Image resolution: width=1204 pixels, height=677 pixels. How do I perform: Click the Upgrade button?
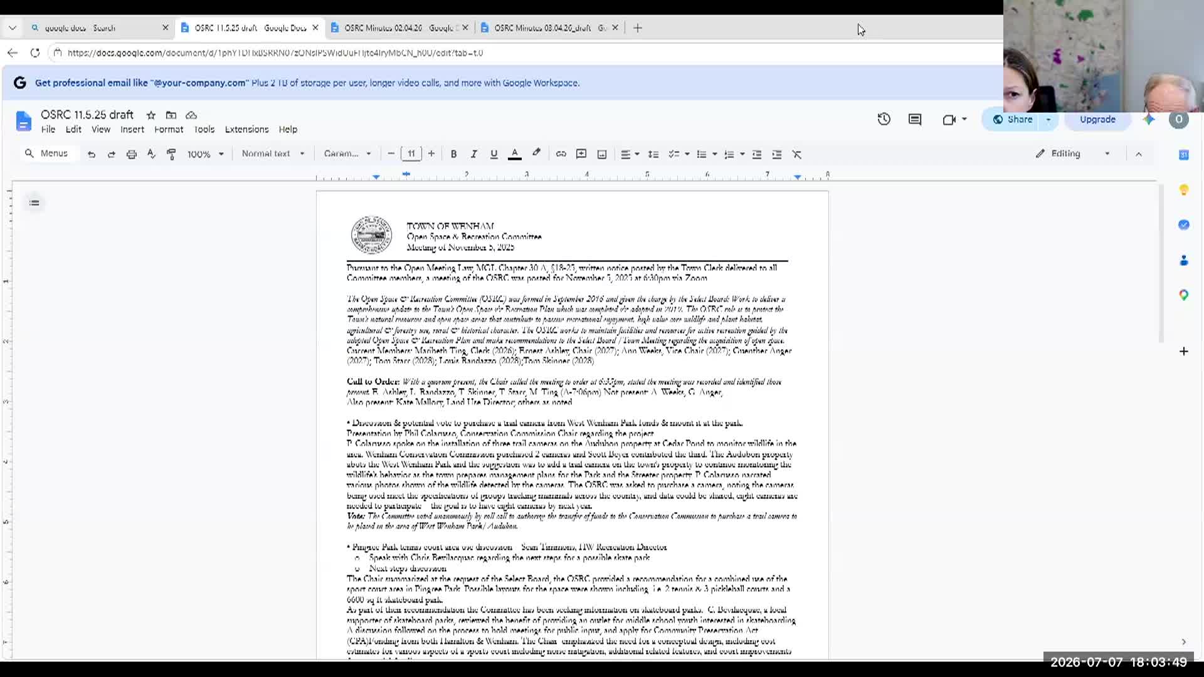pos(1097,119)
